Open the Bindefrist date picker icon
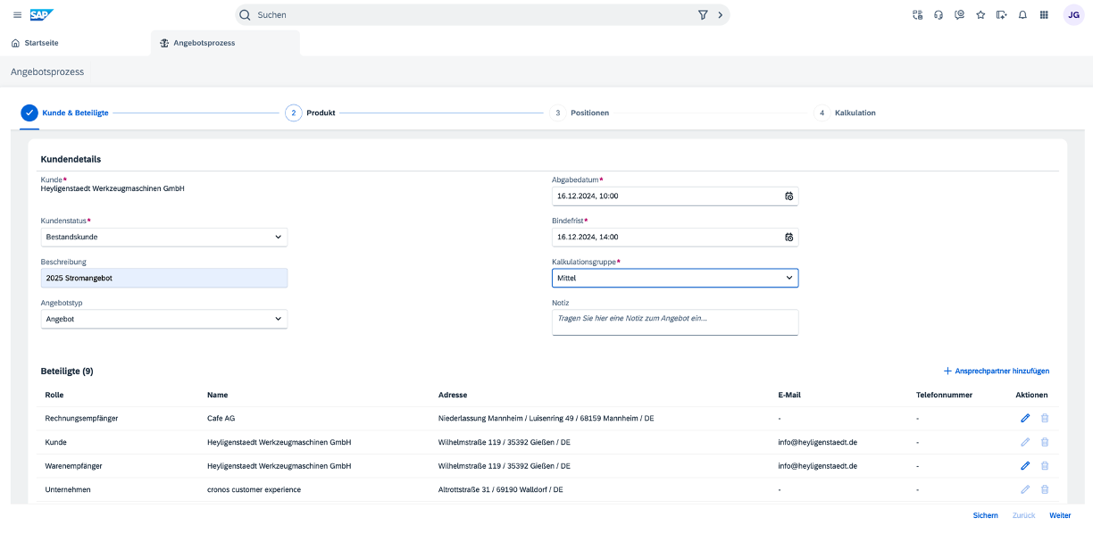The height and width of the screenshot is (534, 1093). coord(788,238)
